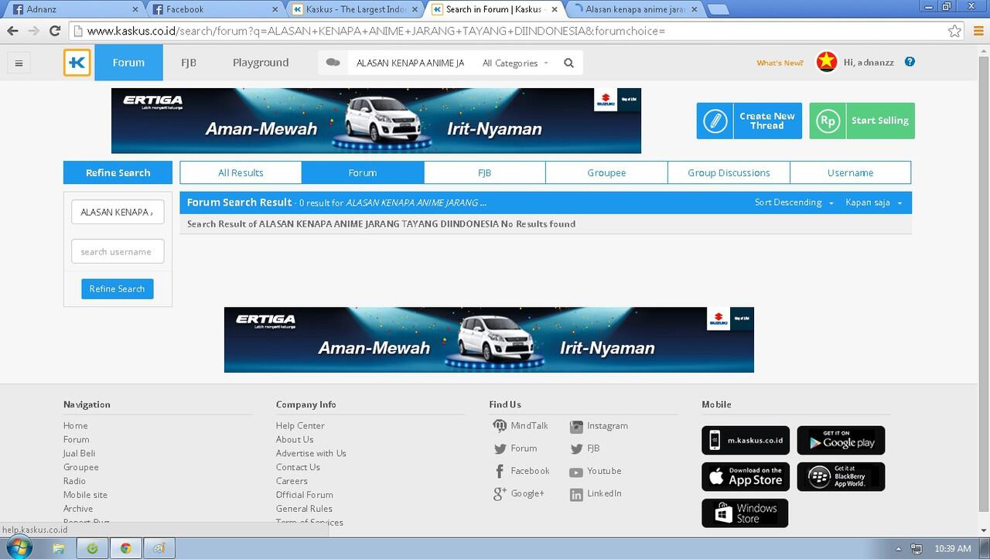Open the Help Center link
990x559 pixels.
coord(300,425)
